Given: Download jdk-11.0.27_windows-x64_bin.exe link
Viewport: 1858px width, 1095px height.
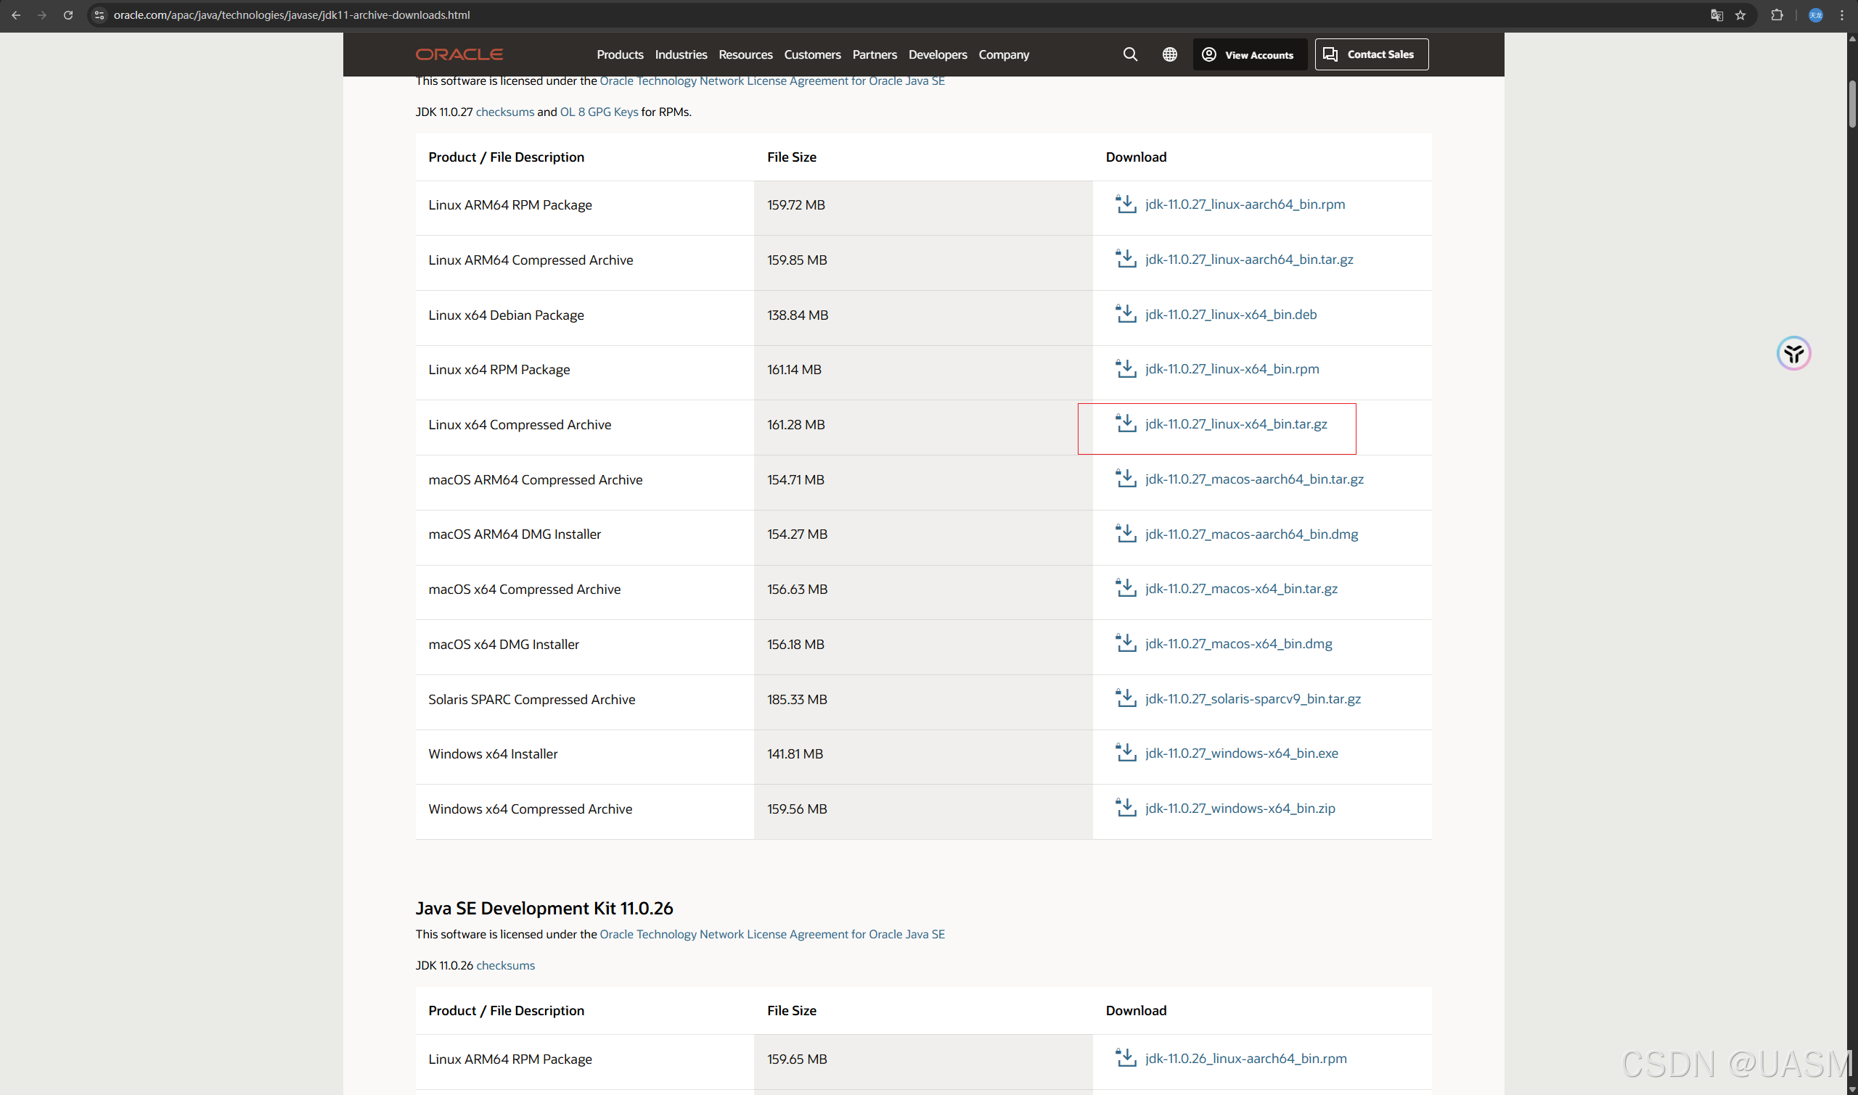Looking at the screenshot, I should (x=1241, y=753).
